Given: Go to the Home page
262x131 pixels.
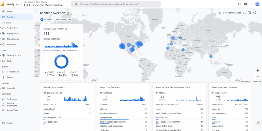Looking at the screenshot, I should point(10,11).
